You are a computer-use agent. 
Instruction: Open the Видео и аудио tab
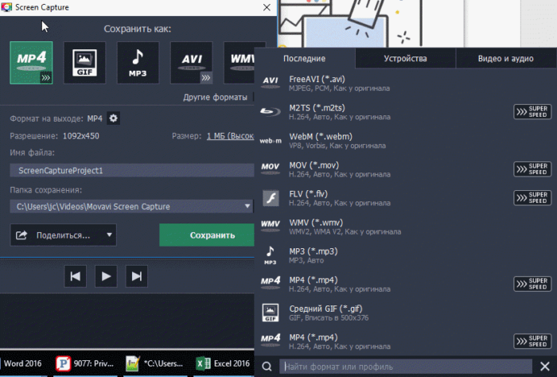point(506,59)
